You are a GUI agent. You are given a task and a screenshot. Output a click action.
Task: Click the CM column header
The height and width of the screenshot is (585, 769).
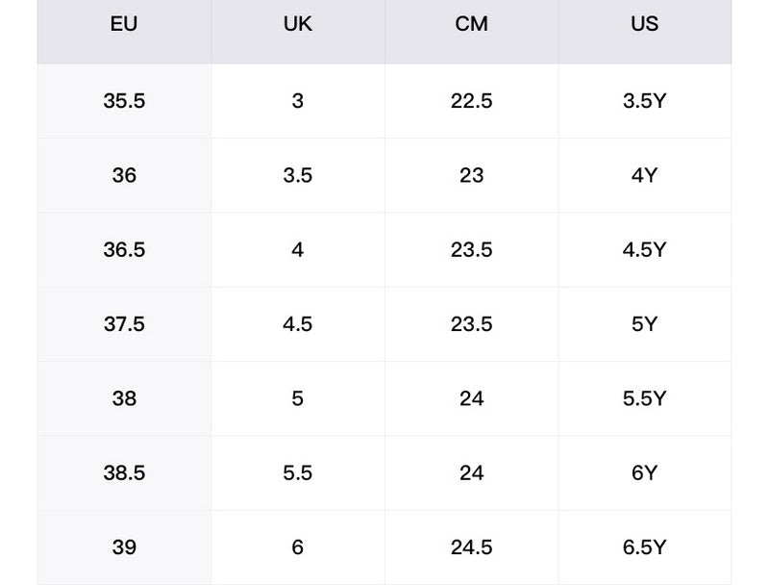(471, 25)
